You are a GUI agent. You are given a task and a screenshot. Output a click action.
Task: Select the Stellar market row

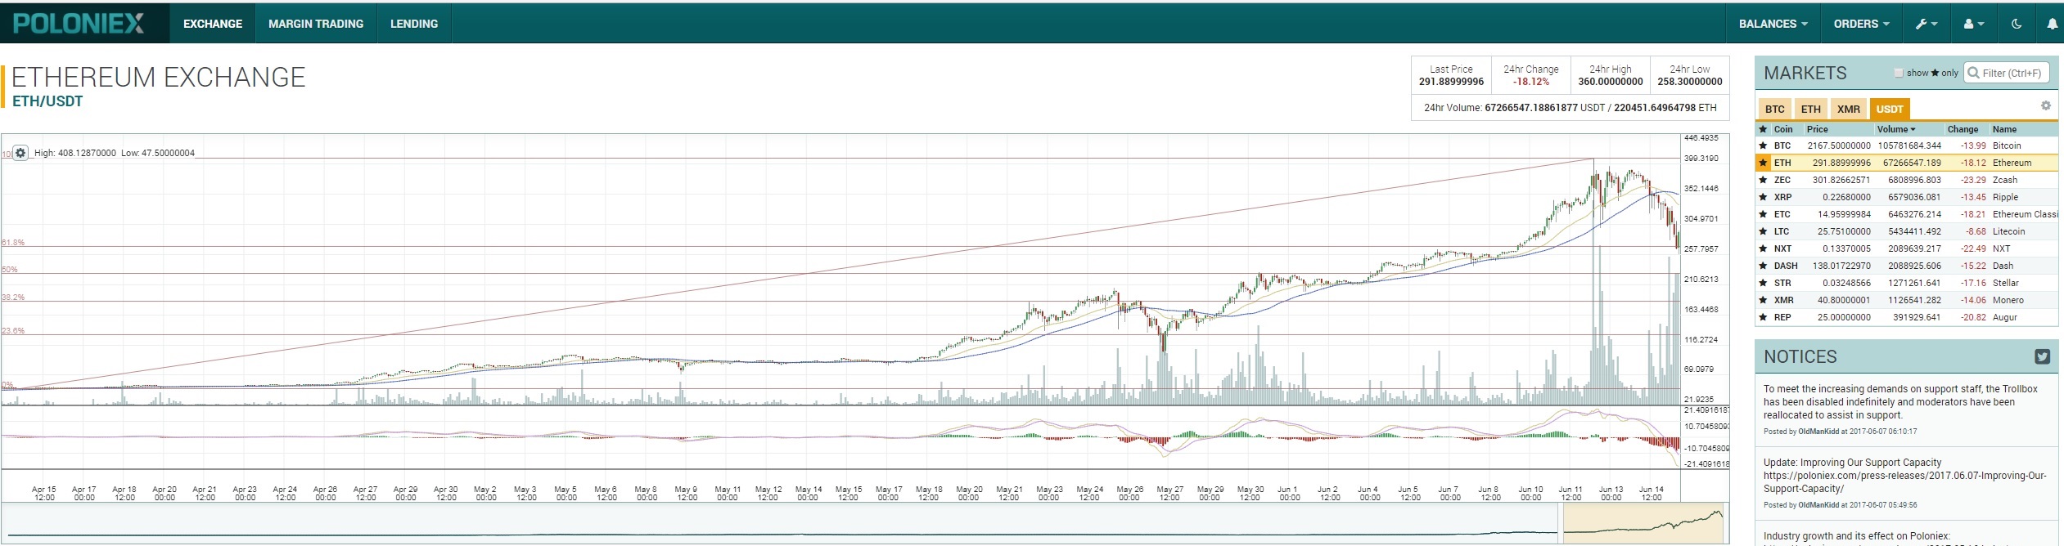coord(1907,283)
